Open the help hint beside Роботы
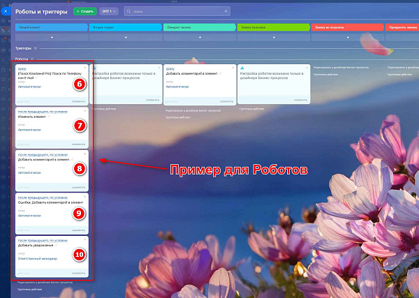The image size is (419, 298). coord(32,59)
